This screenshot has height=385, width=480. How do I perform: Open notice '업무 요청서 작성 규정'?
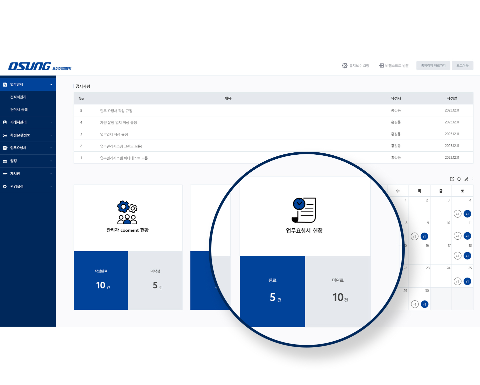point(116,111)
